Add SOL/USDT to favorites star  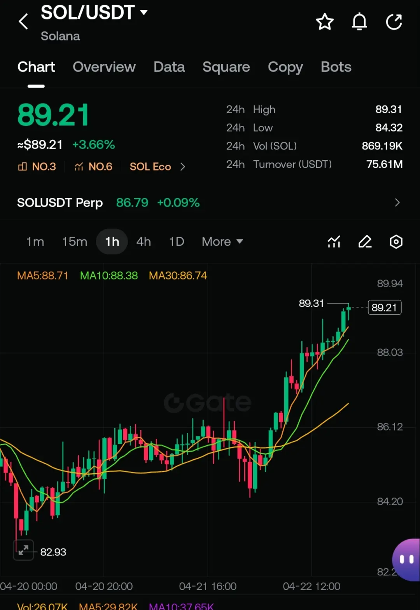click(x=325, y=22)
